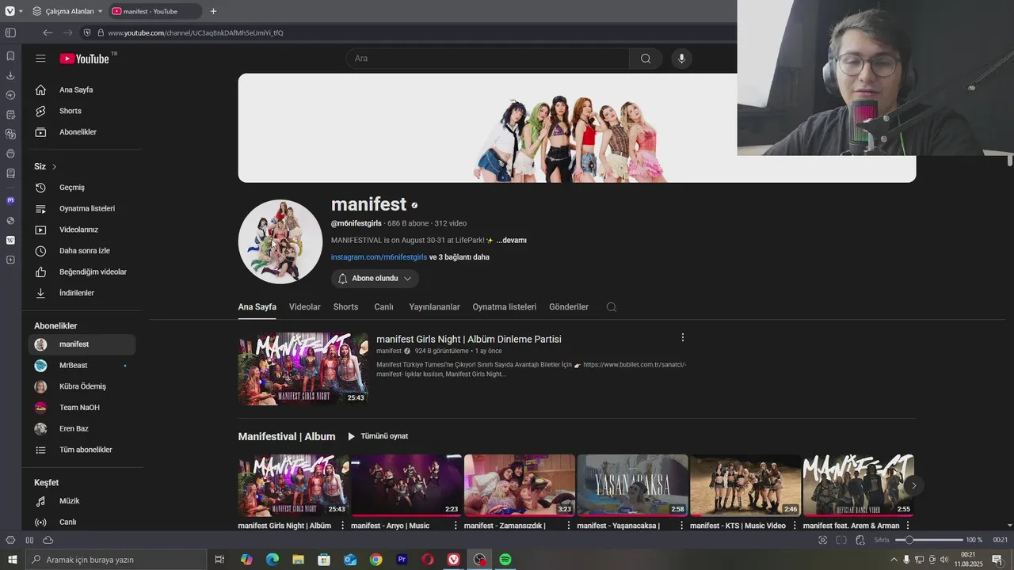1014x570 pixels.
Task: Open İndirilenler in the sidebar
Action: (x=82, y=293)
